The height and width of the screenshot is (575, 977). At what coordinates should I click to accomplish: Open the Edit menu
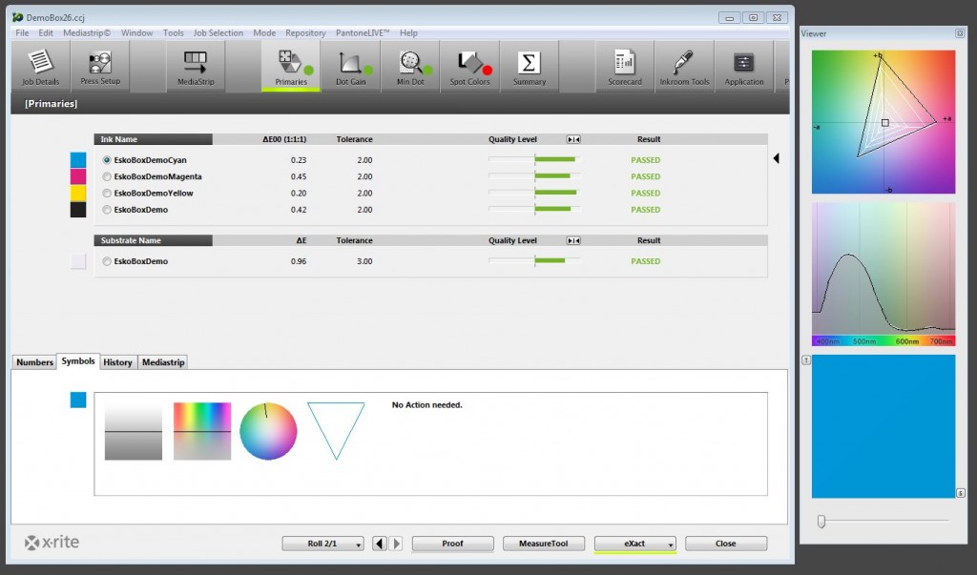tap(46, 33)
